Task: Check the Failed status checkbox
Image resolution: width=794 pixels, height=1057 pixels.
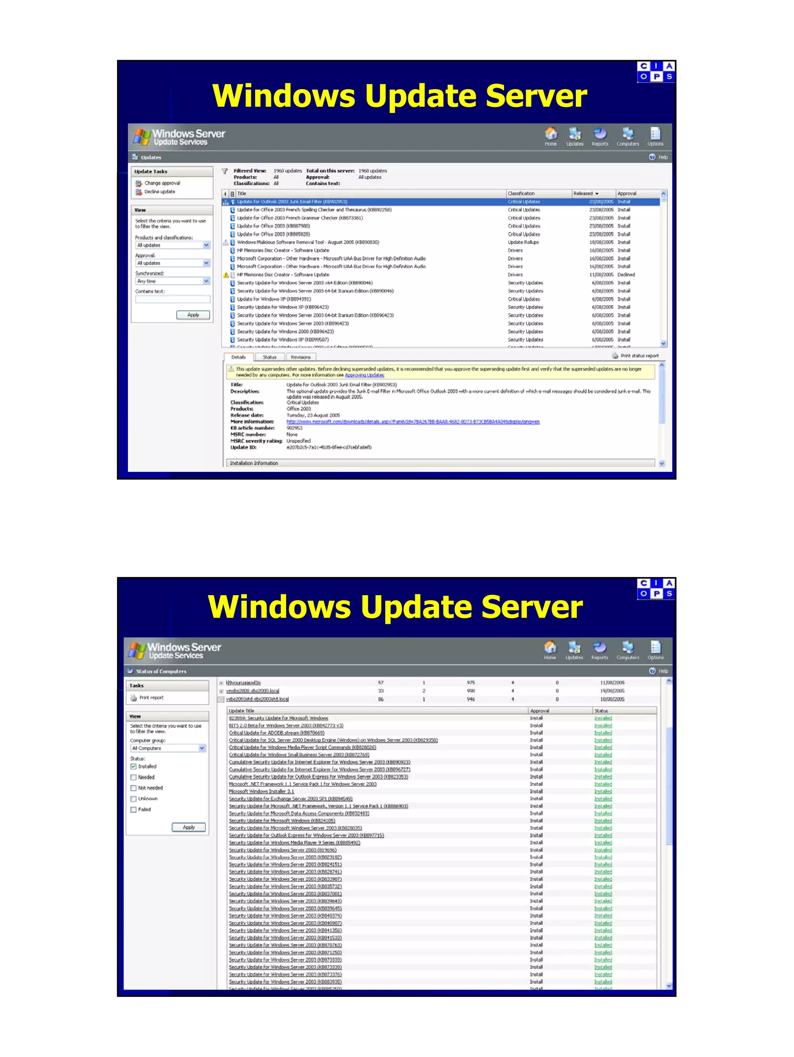Action: tap(134, 810)
